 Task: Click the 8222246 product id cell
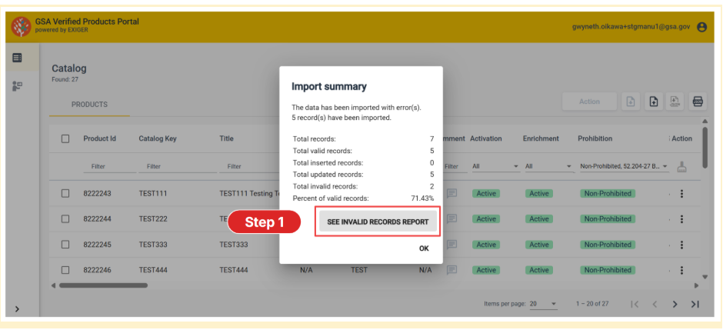click(x=97, y=270)
